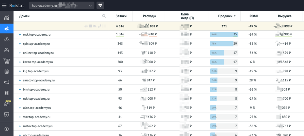This screenshot has width=304, height=136.
Task: Open the chart dashboard icon in sidebar
Action: [7, 18]
